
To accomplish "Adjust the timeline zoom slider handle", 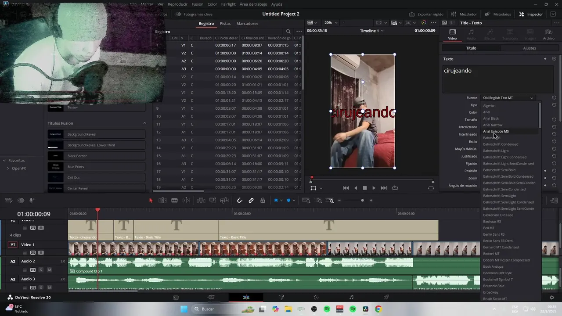I will point(362,201).
